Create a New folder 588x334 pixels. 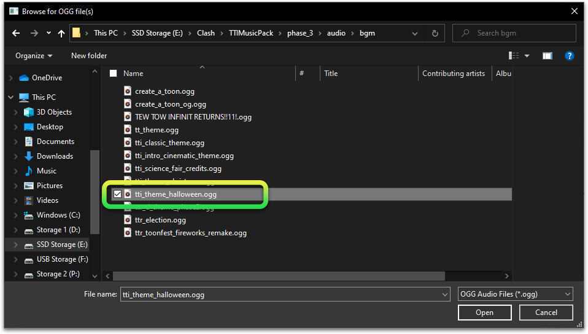[x=89, y=56]
